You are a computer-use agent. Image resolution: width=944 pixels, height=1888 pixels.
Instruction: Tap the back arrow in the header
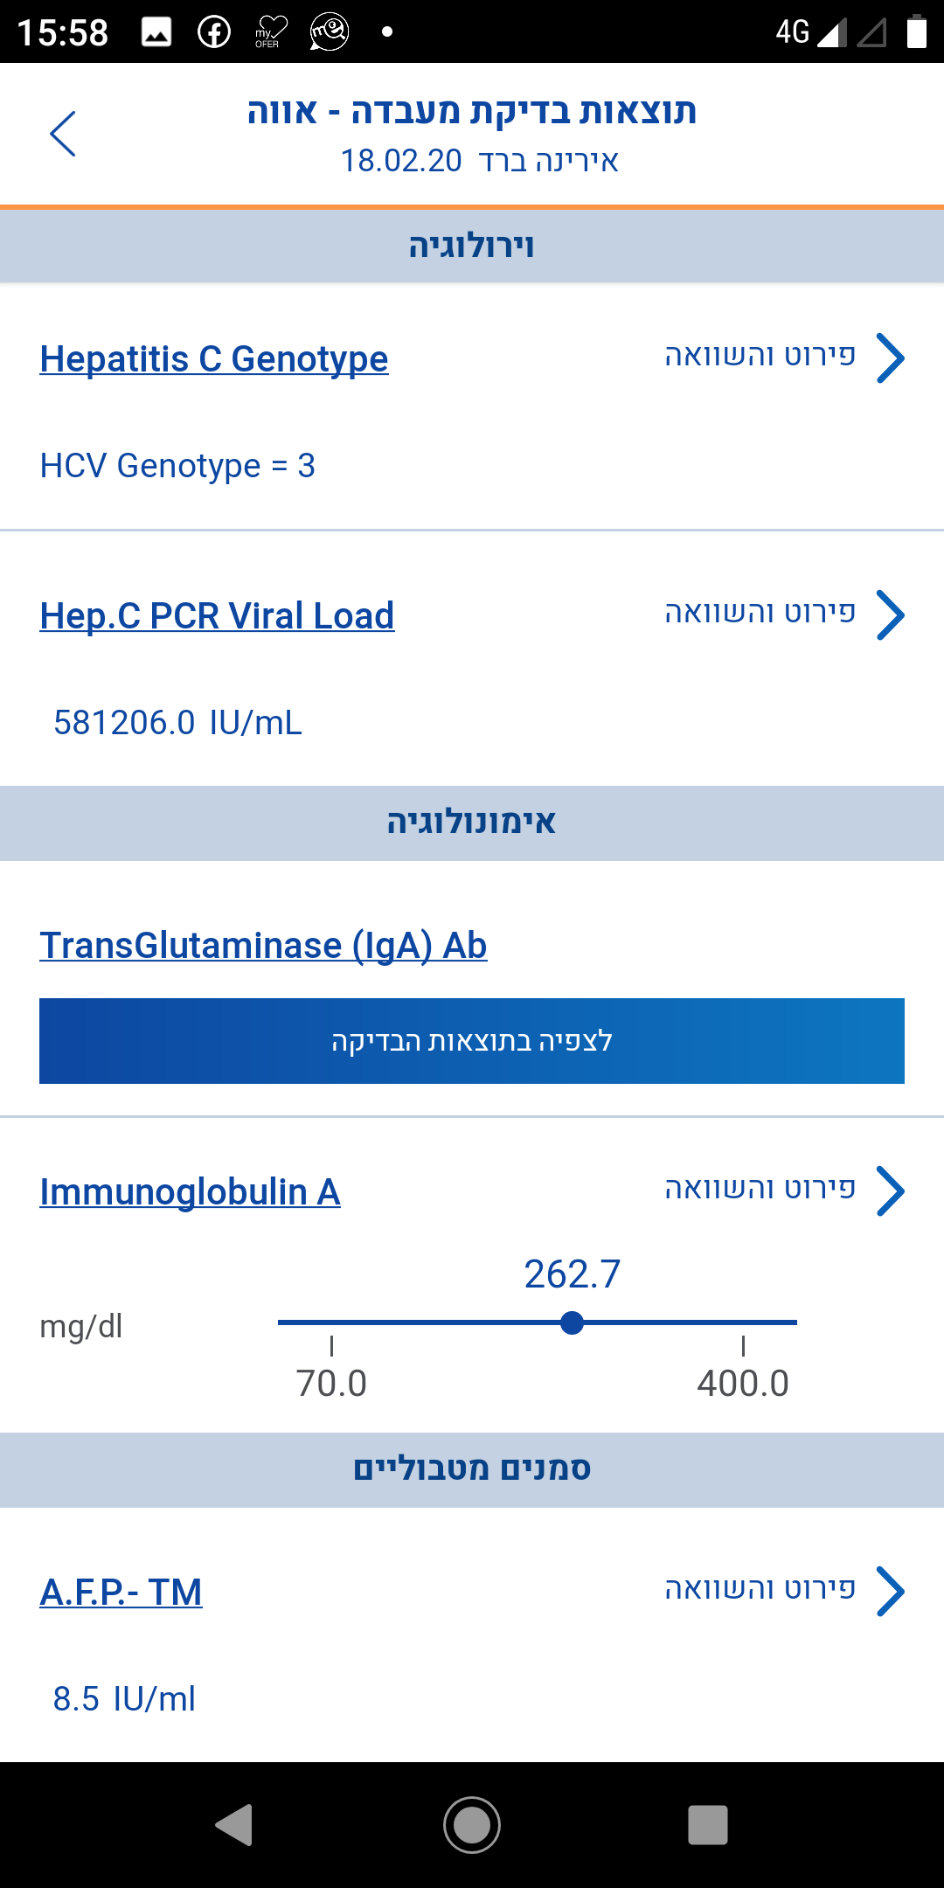[63, 134]
